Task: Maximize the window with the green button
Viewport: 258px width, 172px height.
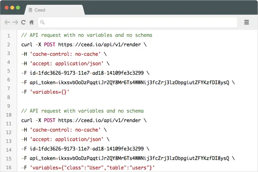Action: pyautogui.click(x=18, y=8)
